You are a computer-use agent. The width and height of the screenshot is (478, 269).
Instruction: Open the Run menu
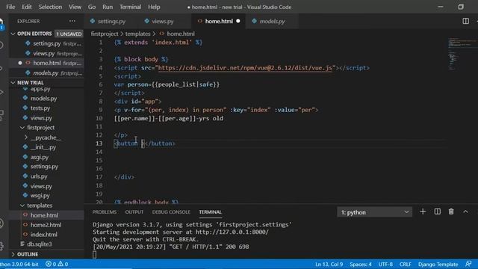[108, 7]
